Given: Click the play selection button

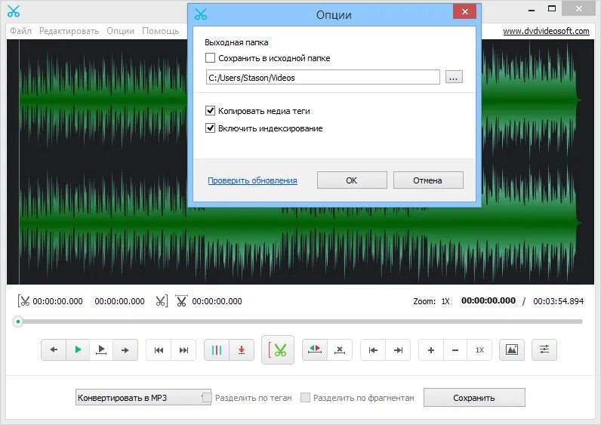Looking at the screenshot, I should point(101,350).
